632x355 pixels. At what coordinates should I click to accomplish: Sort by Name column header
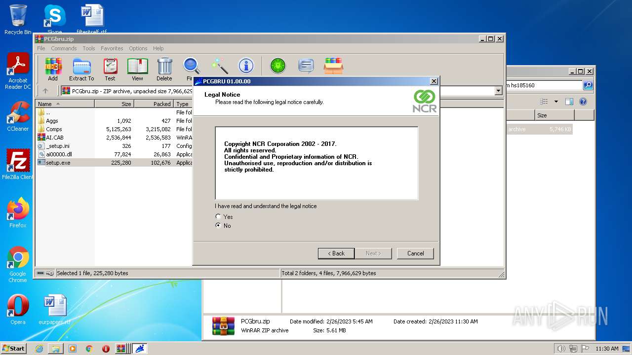[x=65, y=104]
